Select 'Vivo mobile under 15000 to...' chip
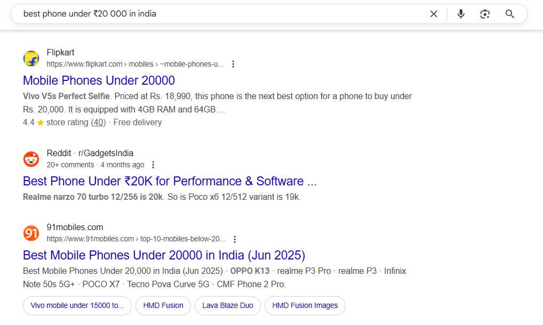This screenshot has width=543, height=325. [x=77, y=306]
